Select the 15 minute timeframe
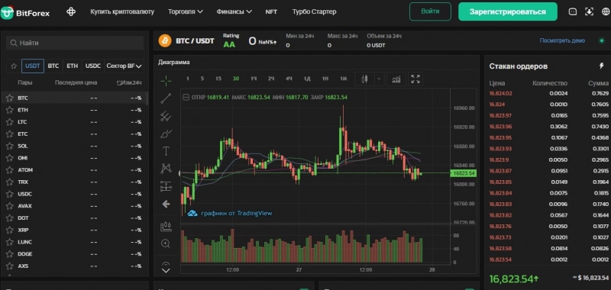 click(218, 79)
